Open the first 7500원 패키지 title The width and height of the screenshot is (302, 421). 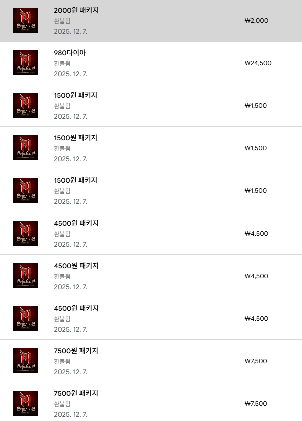76,351
